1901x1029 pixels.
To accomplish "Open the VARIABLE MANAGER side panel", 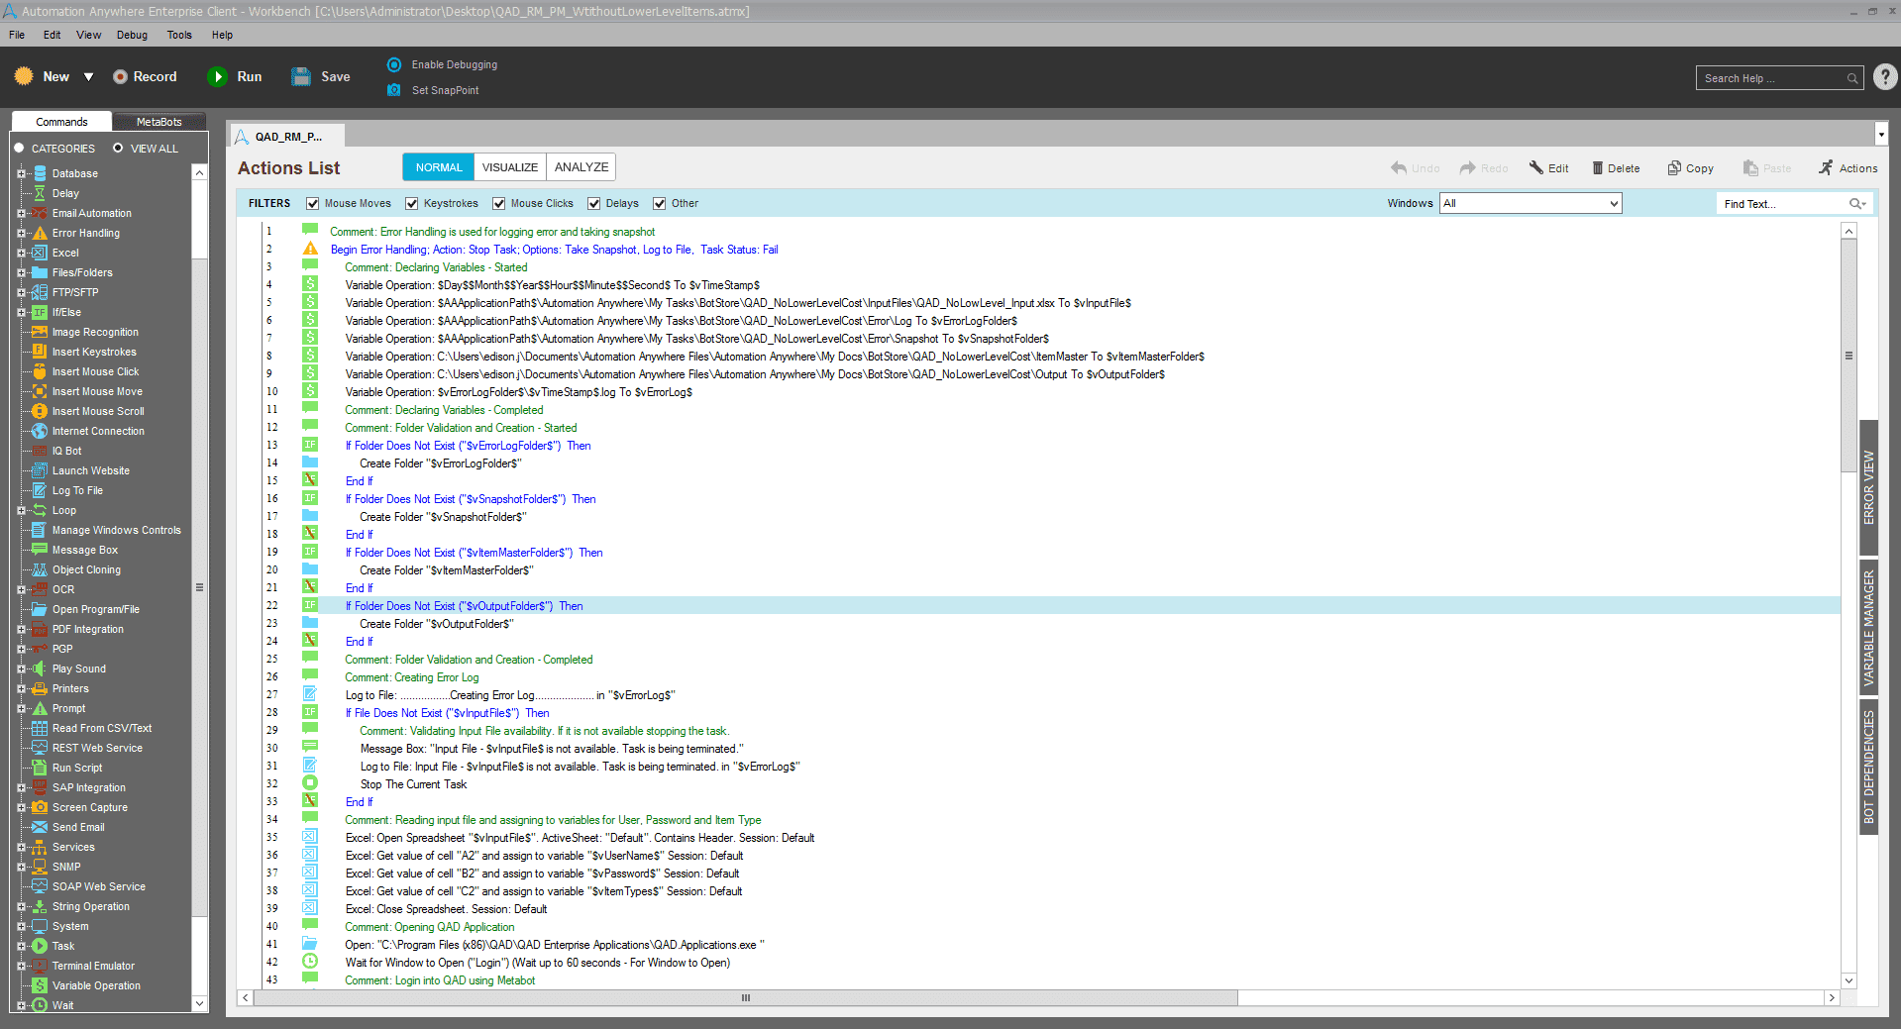I will point(1868,629).
